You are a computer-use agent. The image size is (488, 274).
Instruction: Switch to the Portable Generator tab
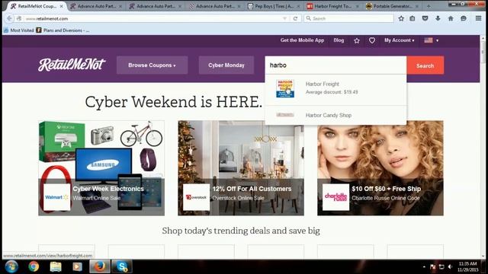(392, 6)
